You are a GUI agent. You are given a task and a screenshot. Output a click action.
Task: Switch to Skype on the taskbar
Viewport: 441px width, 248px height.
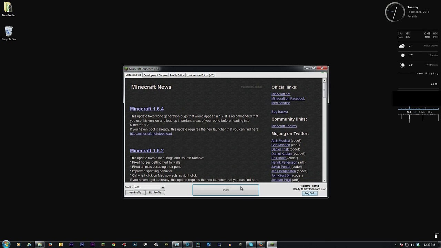coord(251,245)
